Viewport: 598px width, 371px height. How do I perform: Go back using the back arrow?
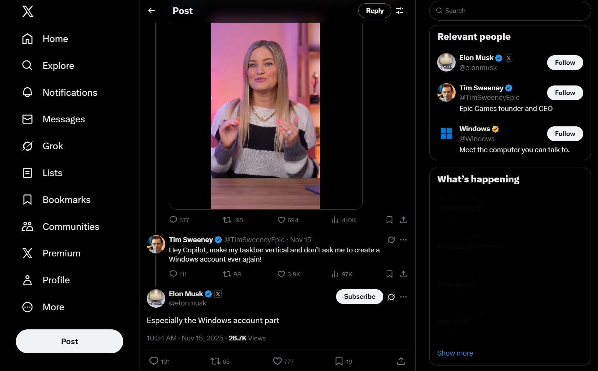point(151,11)
